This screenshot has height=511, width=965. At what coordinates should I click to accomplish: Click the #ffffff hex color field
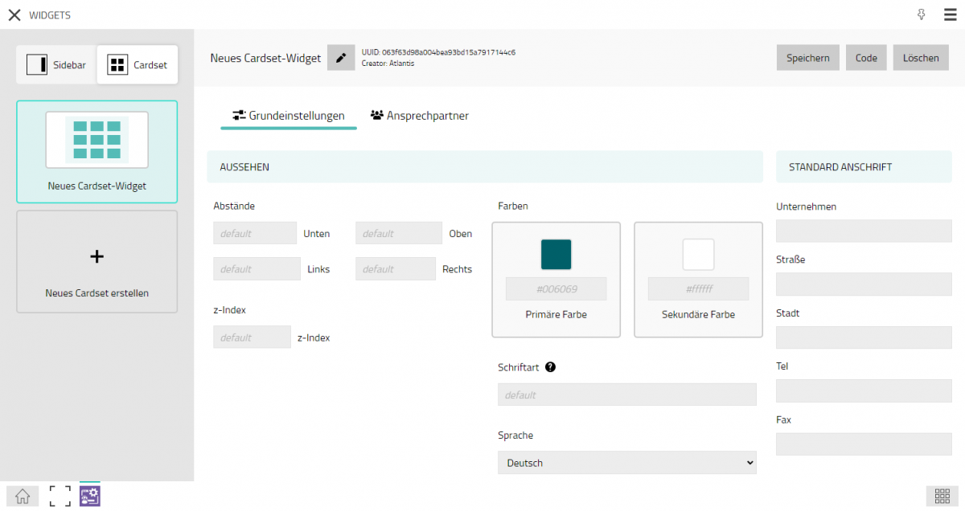pyautogui.click(x=699, y=289)
